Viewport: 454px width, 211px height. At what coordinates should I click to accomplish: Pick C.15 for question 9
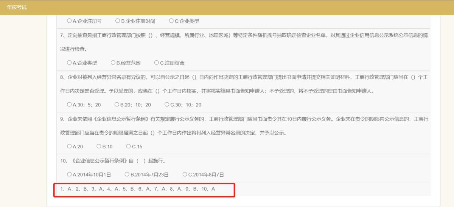coord(129,146)
